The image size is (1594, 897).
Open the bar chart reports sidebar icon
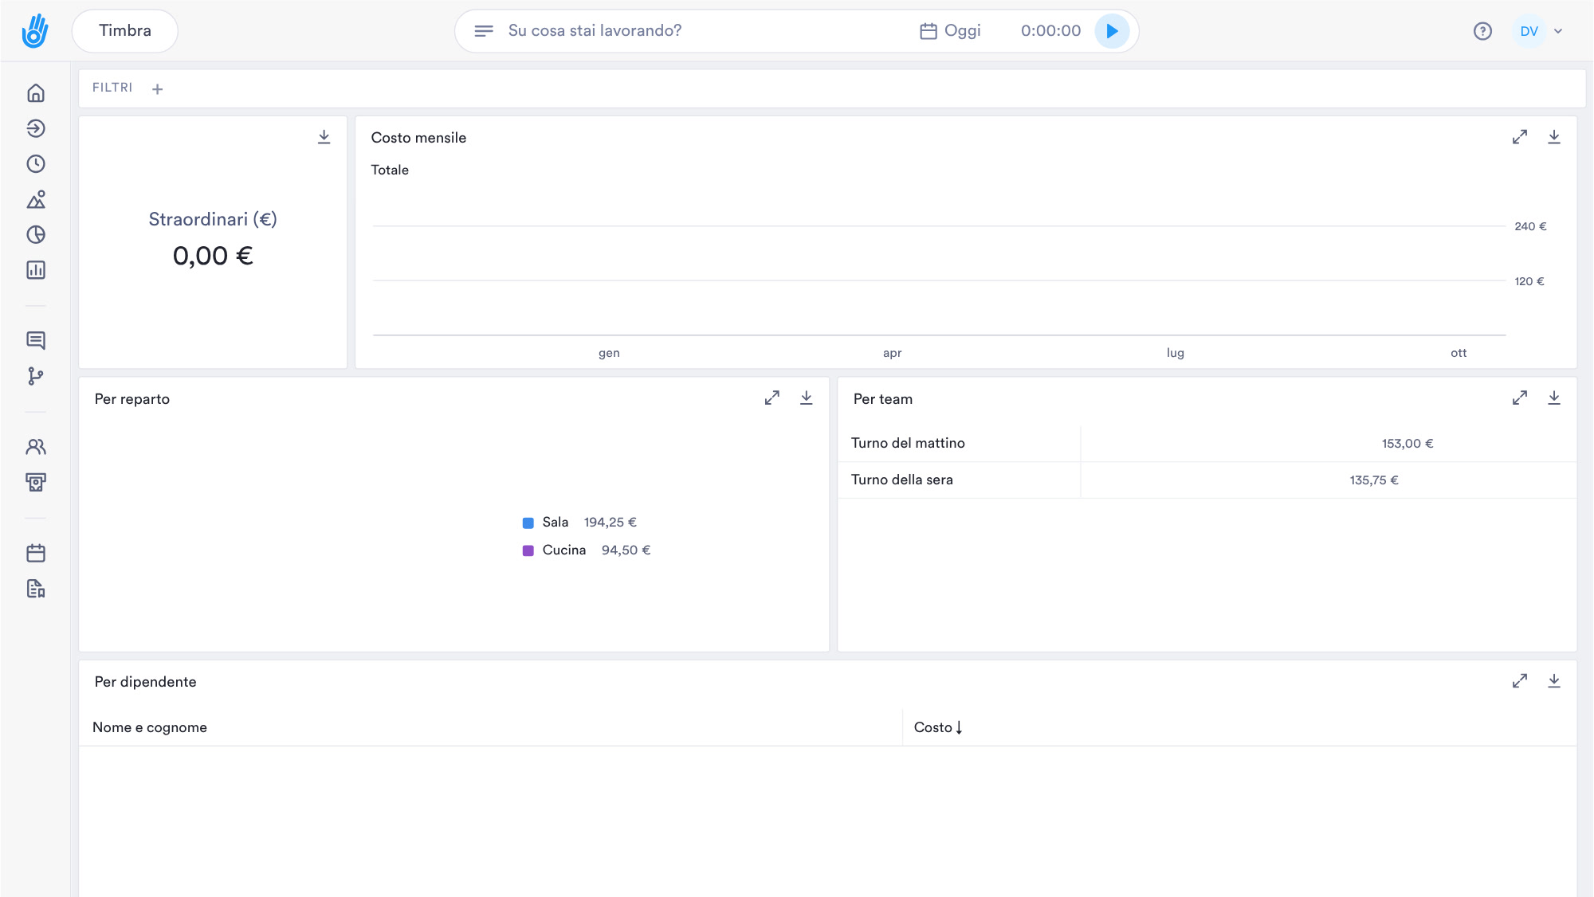pos(36,270)
